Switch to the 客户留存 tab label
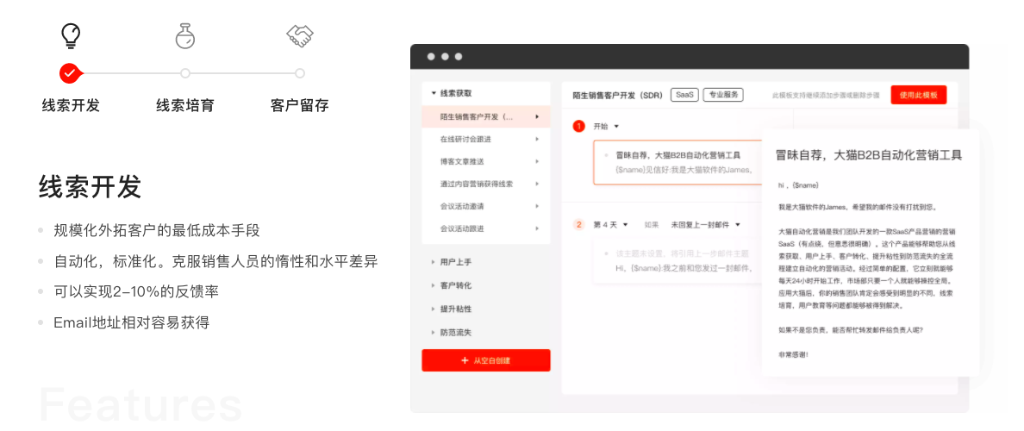1024x431 pixels. click(x=300, y=105)
